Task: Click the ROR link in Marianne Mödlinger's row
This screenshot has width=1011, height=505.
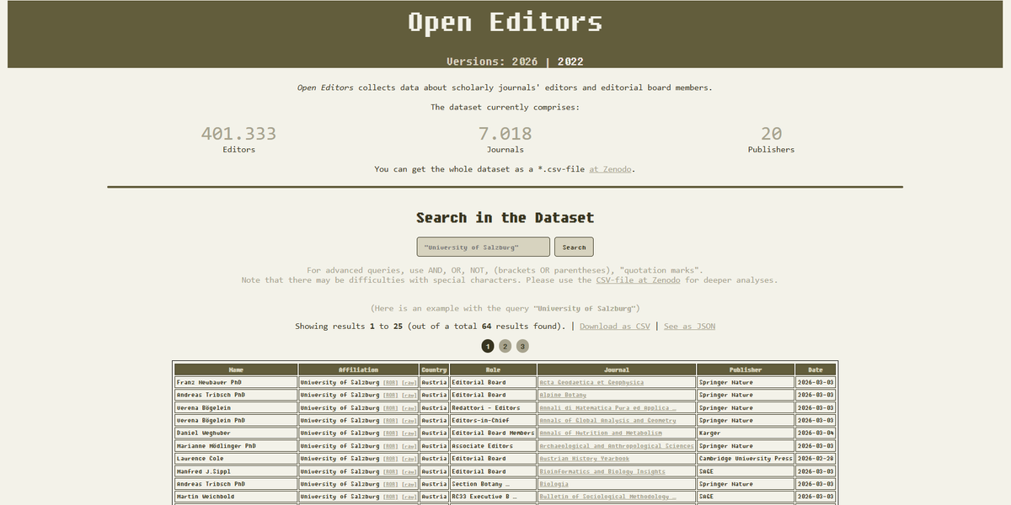Action: pos(391,446)
